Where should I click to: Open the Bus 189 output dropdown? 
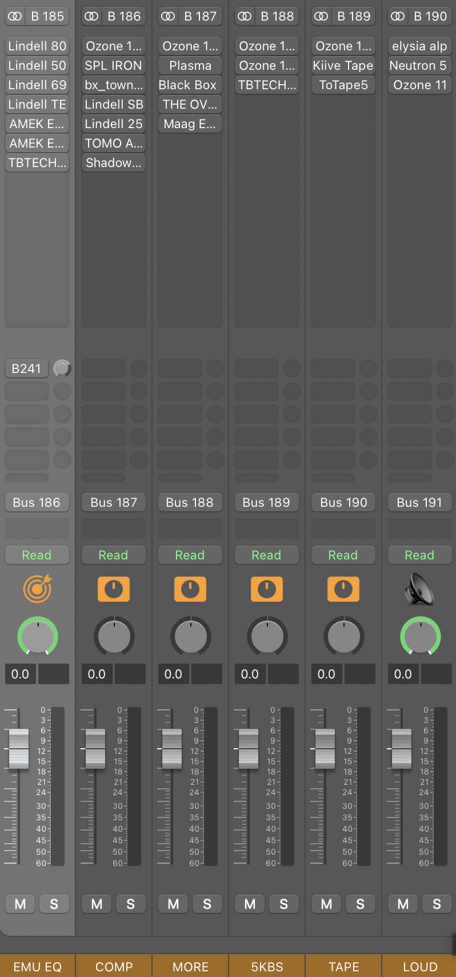[x=267, y=502]
